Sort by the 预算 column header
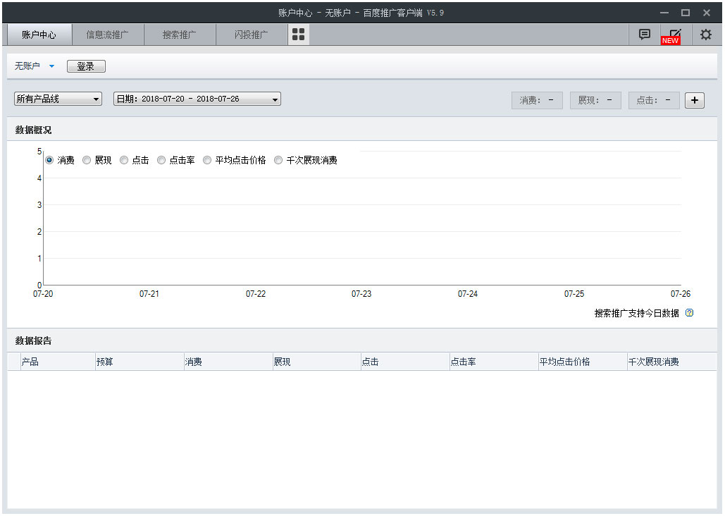This screenshot has width=725, height=516. click(x=140, y=362)
